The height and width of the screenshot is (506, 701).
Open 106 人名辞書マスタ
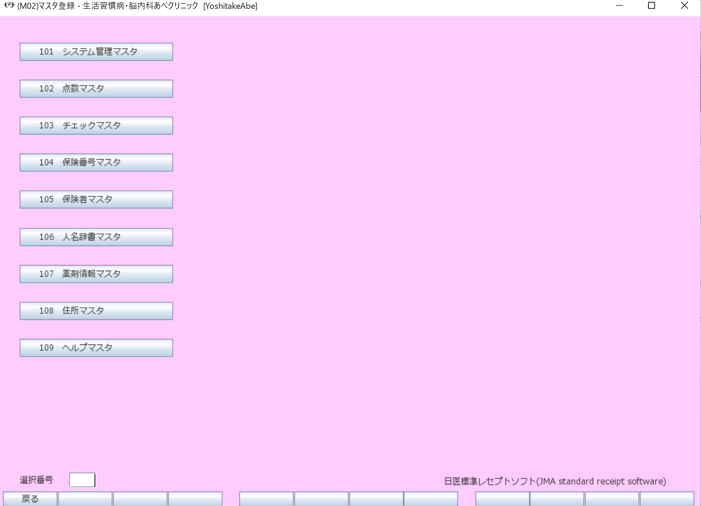tap(96, 237)
